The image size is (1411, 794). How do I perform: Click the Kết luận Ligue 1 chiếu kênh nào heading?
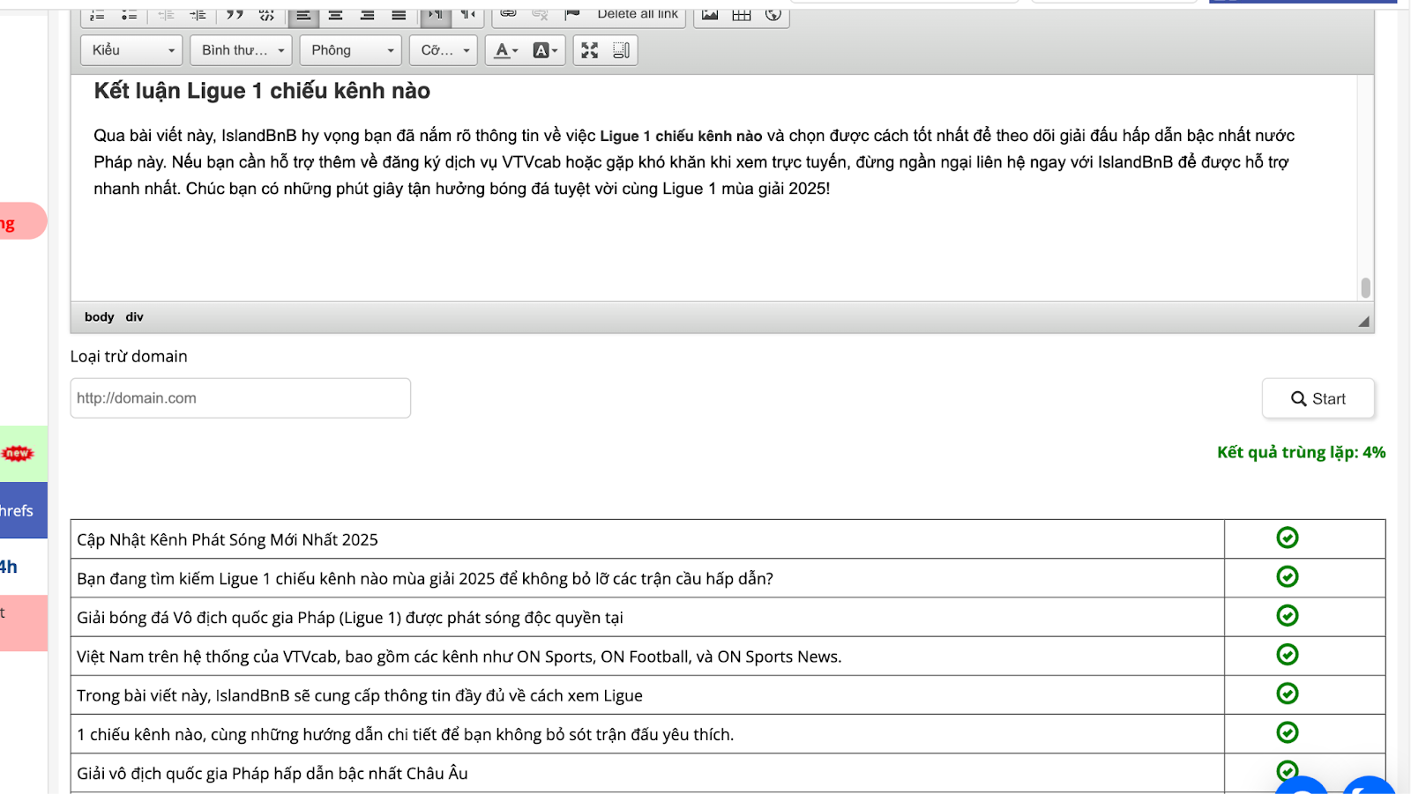(x=262, y=91)
